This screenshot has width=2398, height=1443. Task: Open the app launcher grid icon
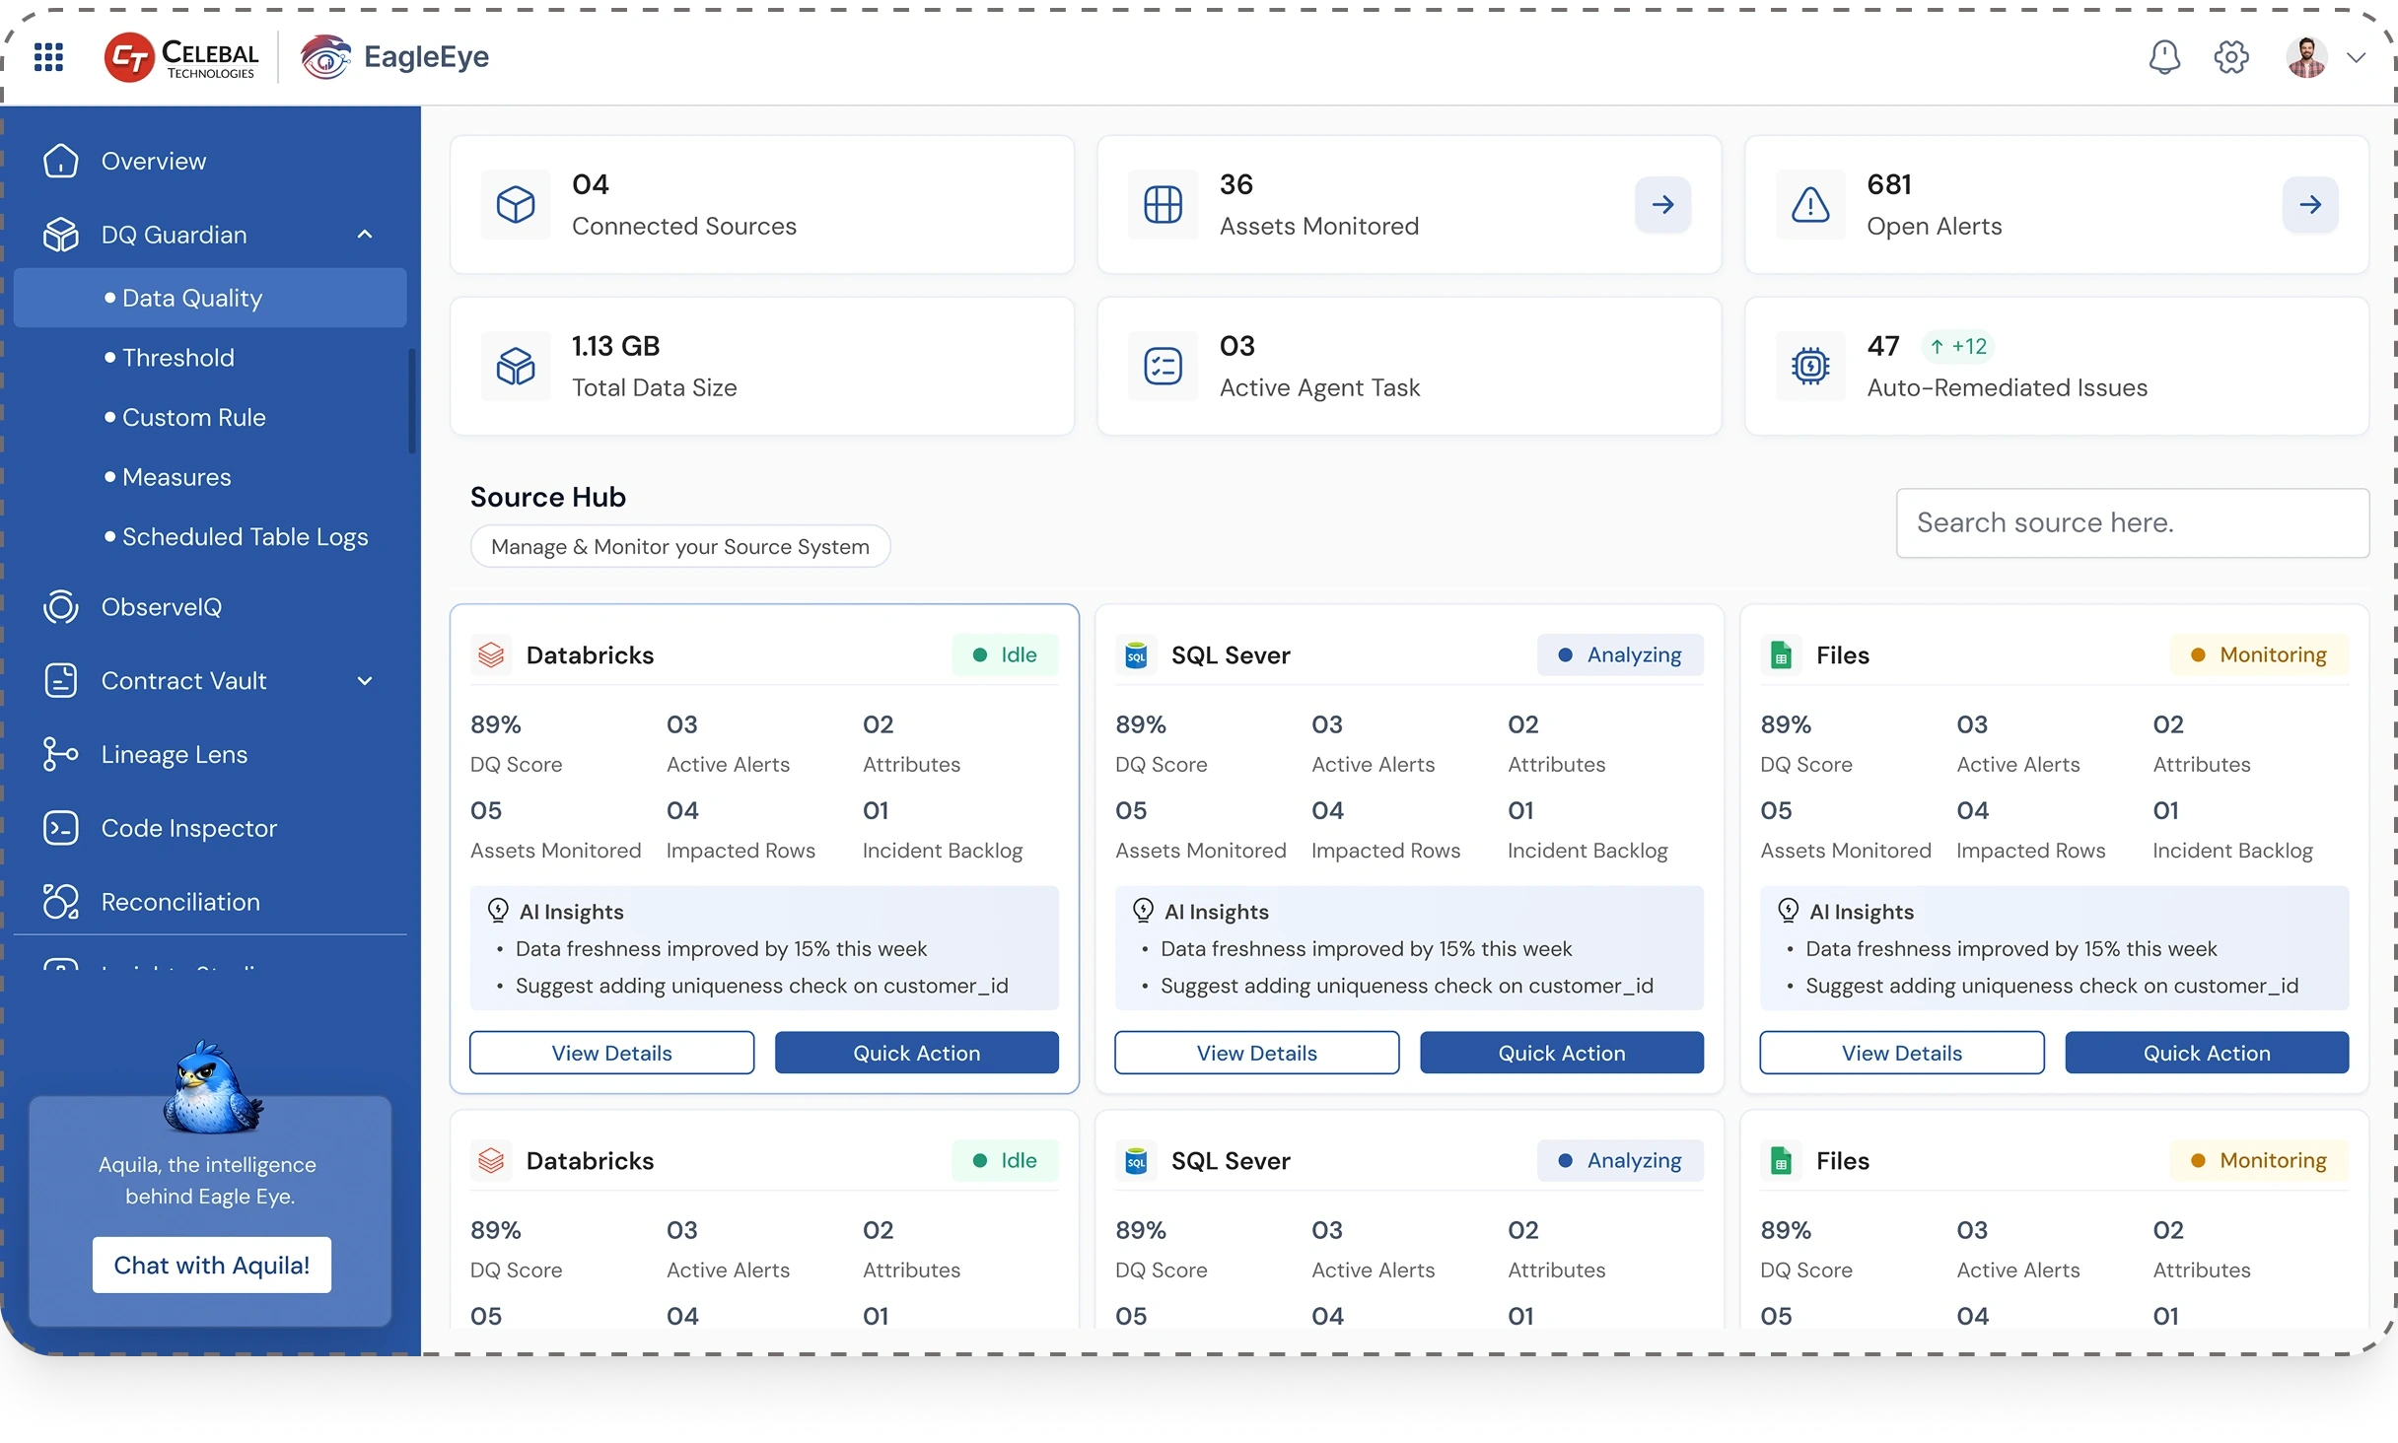tap(48, 57)
